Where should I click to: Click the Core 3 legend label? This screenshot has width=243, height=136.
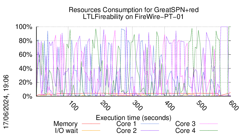185,124
